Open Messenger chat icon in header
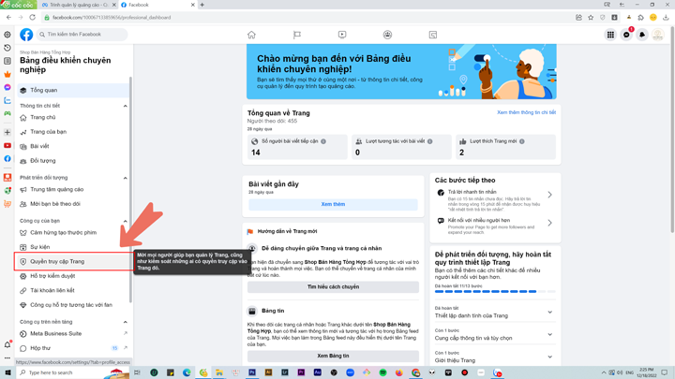Image resolution: width=675 pixels, height=379 pixels. click(626, 35)
